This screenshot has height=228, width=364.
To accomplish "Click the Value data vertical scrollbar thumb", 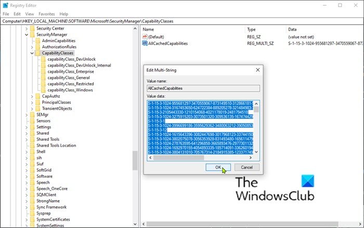I will coord(256,109).
